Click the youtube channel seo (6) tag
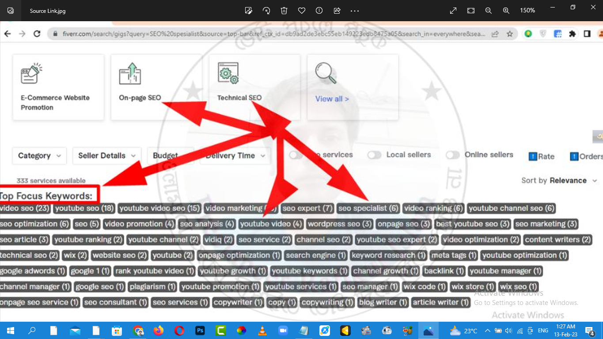 pyautogui.click(x=511, y=208)
